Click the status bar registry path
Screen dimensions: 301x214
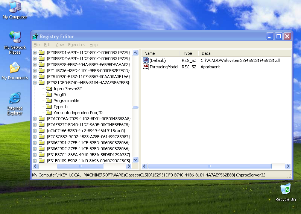pos(149,175)
